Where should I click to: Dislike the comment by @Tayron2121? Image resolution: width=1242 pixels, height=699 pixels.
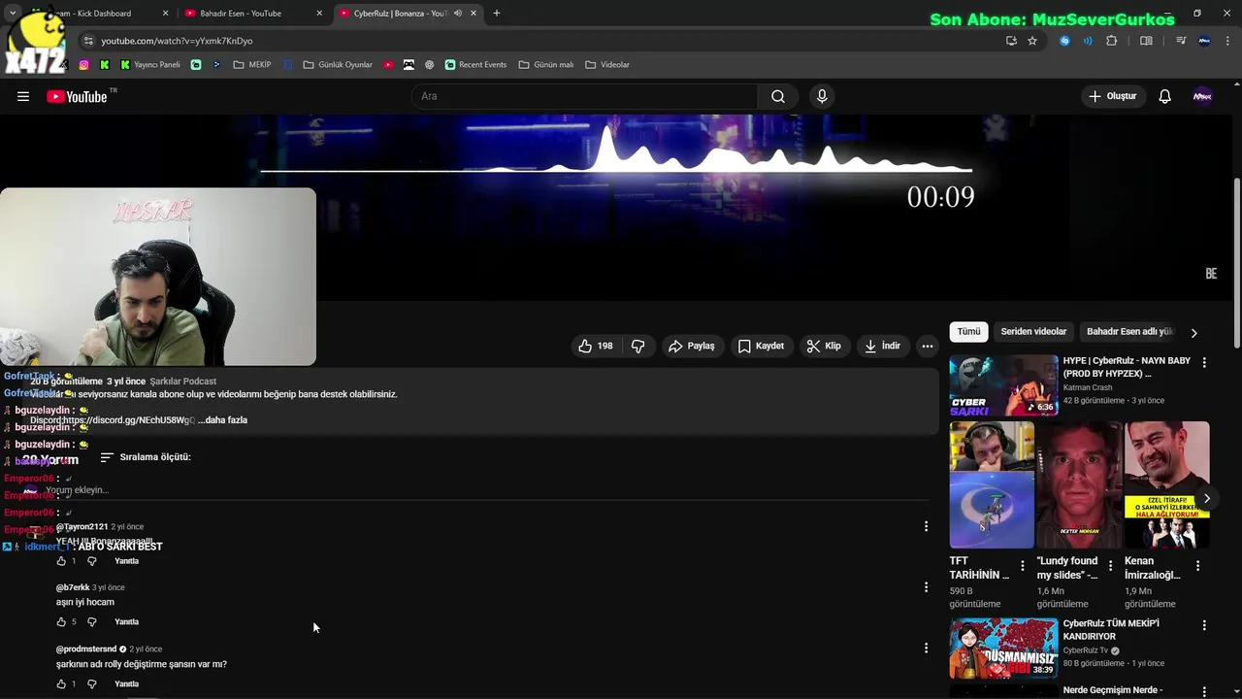92,561
